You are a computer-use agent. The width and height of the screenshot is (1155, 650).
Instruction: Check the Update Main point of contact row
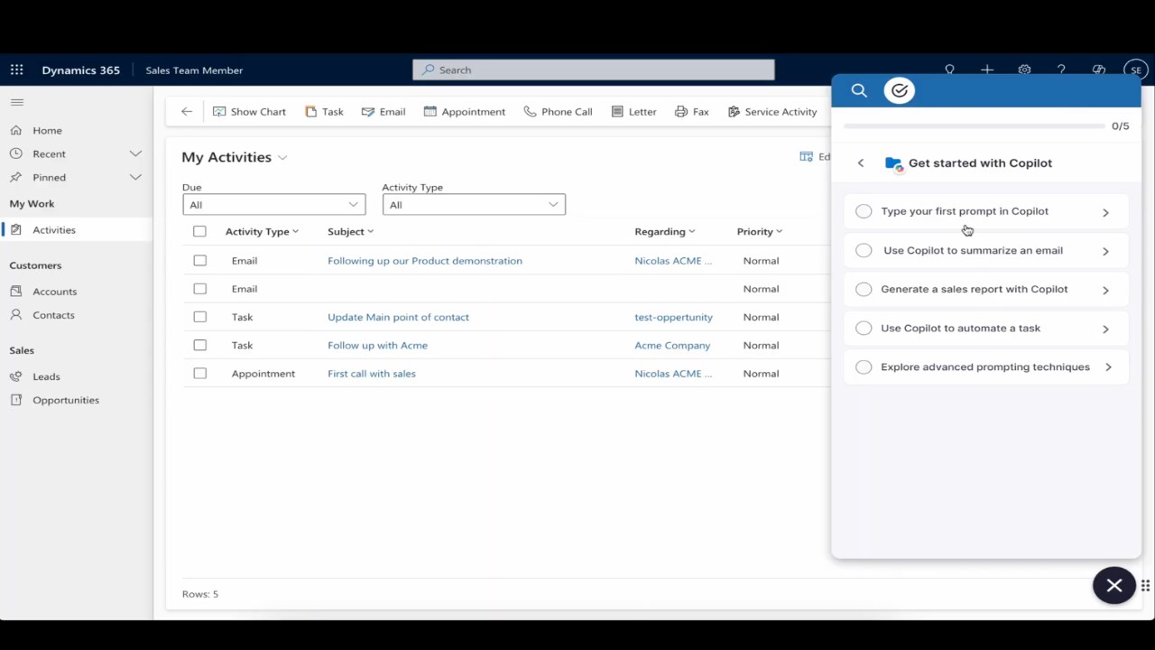[199, 317]
